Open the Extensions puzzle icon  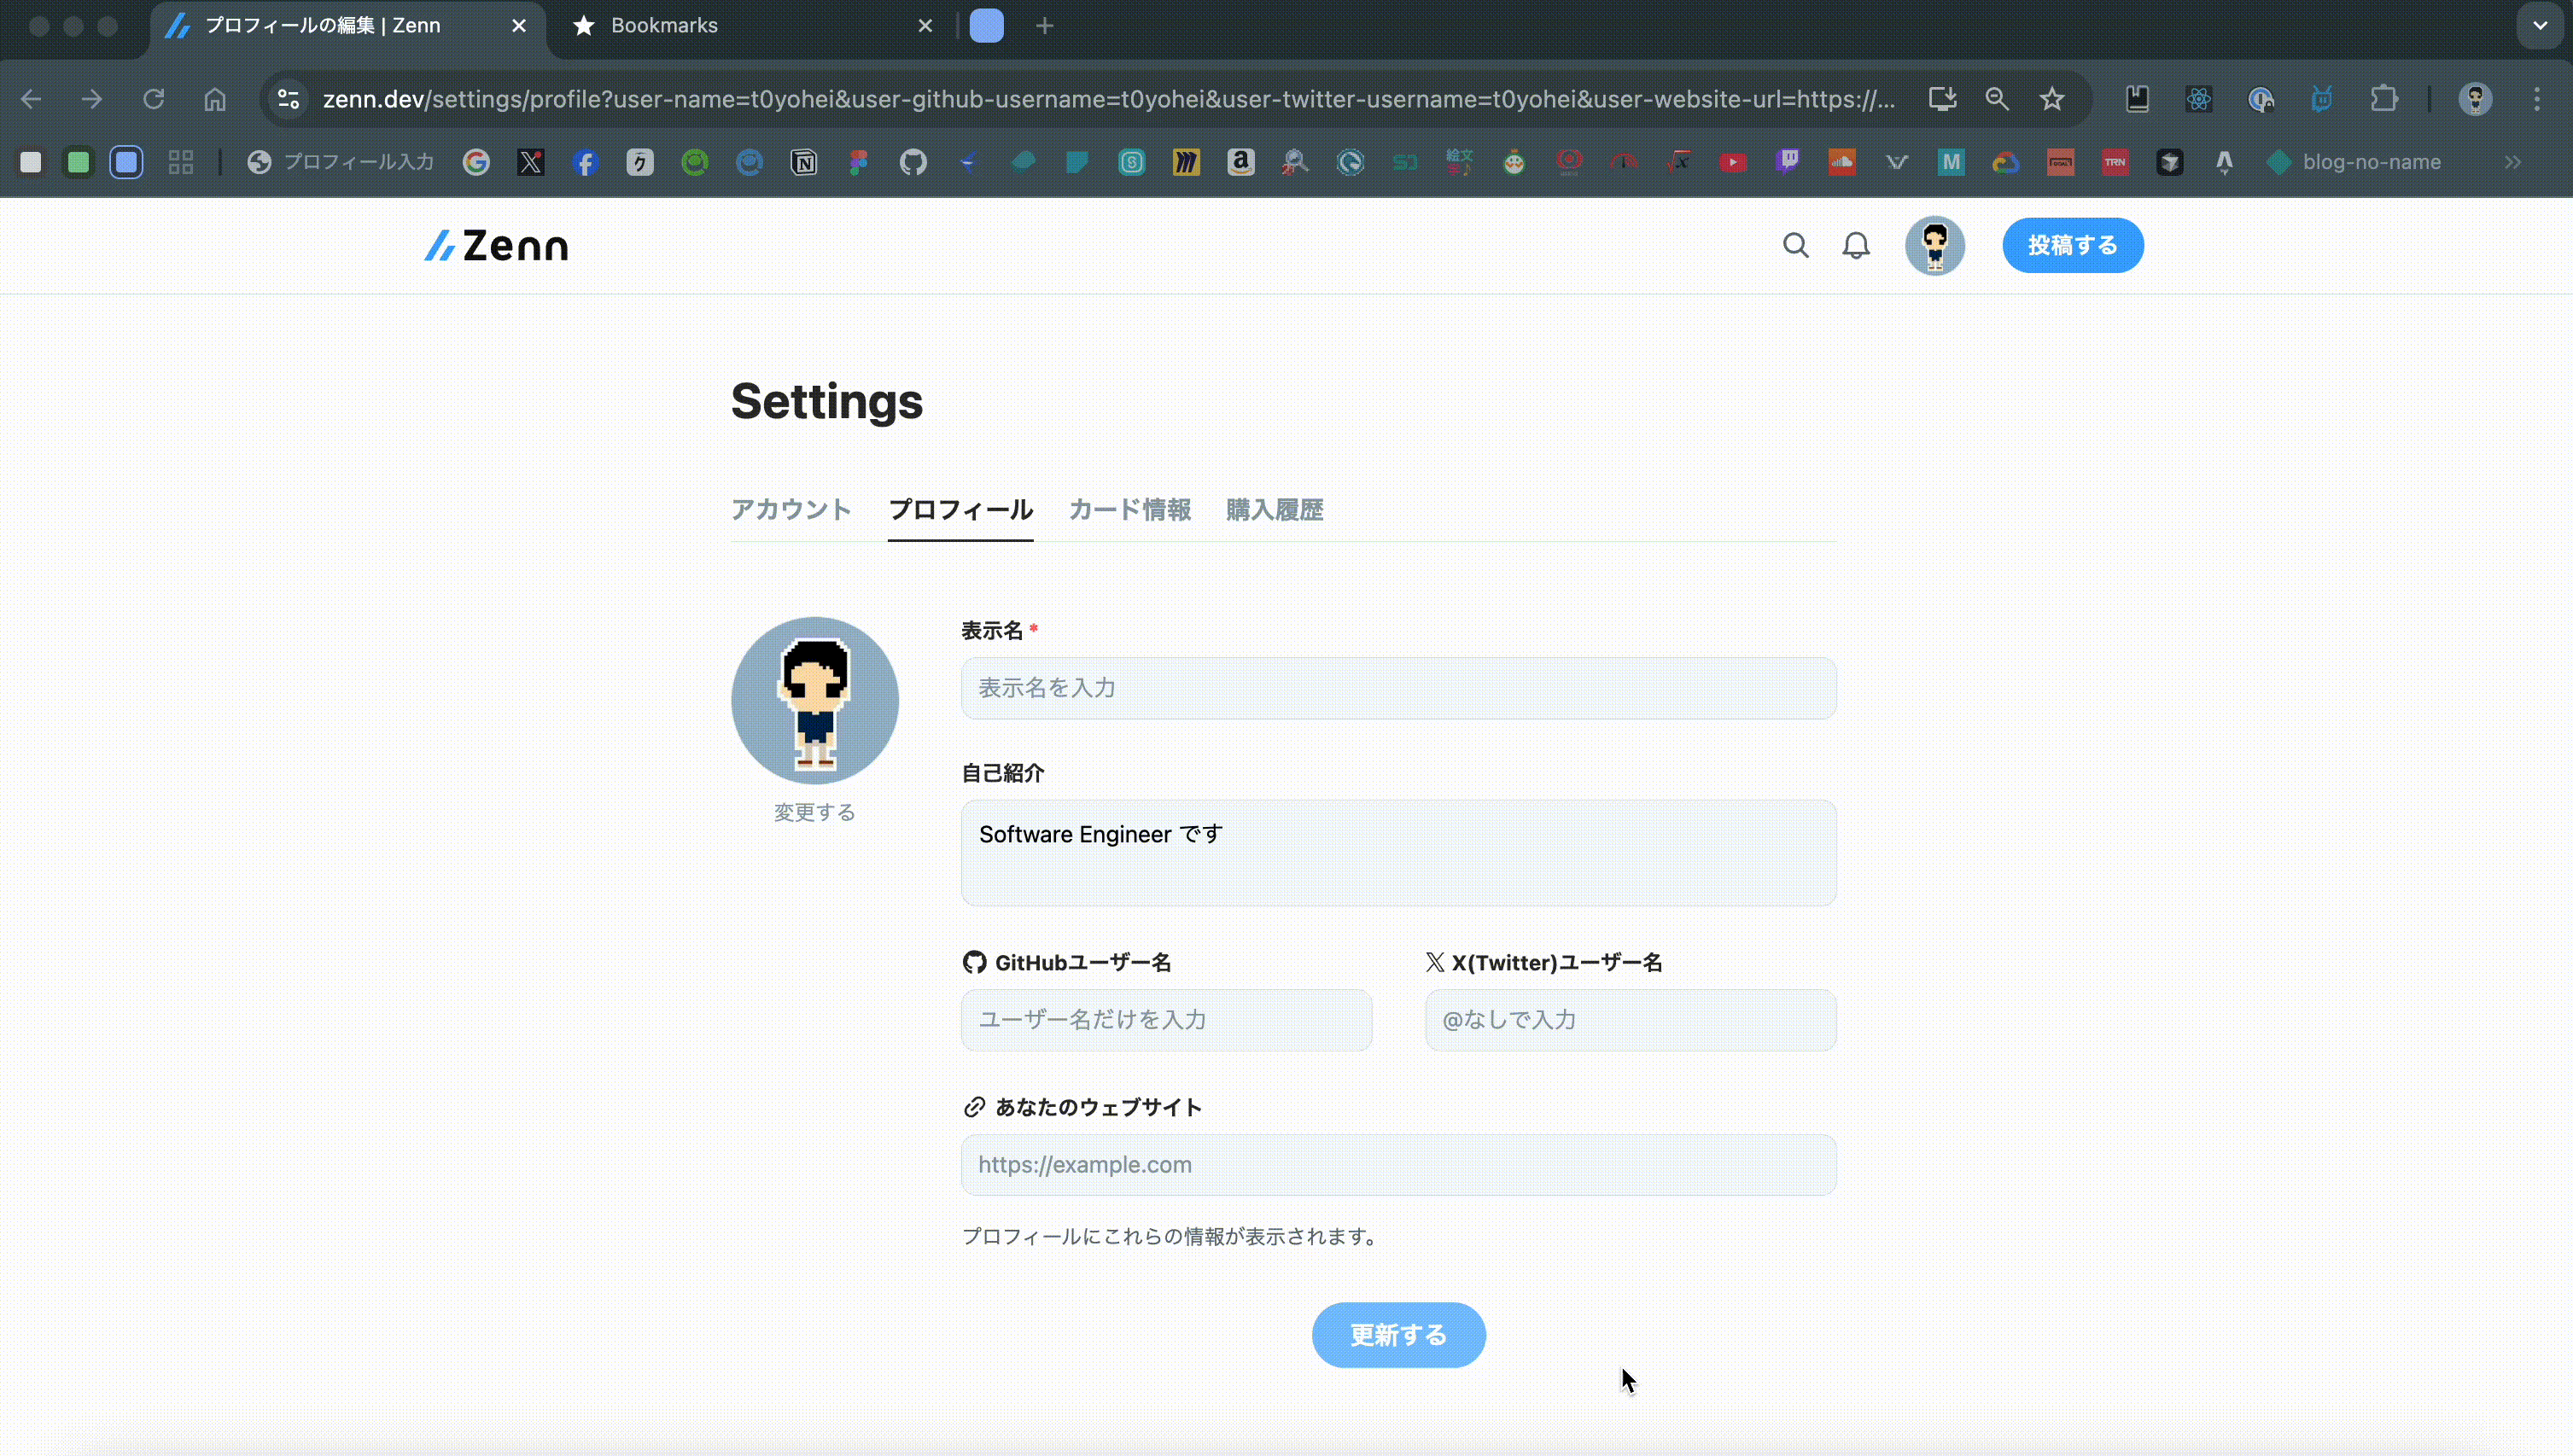click(2384, 99)
